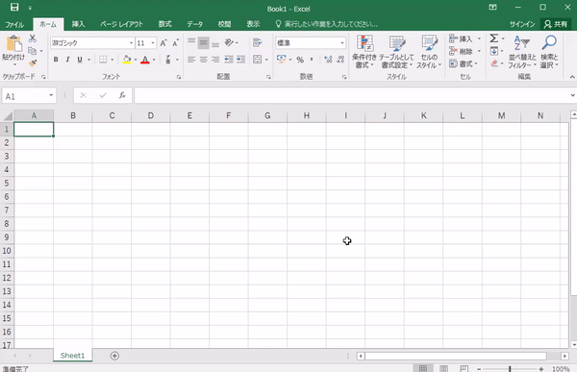Switch to the ページレイアウト tab
Image resolution: width=577 pixels, height=372 pixels.
pyautogui.click(x=122, y=24)
